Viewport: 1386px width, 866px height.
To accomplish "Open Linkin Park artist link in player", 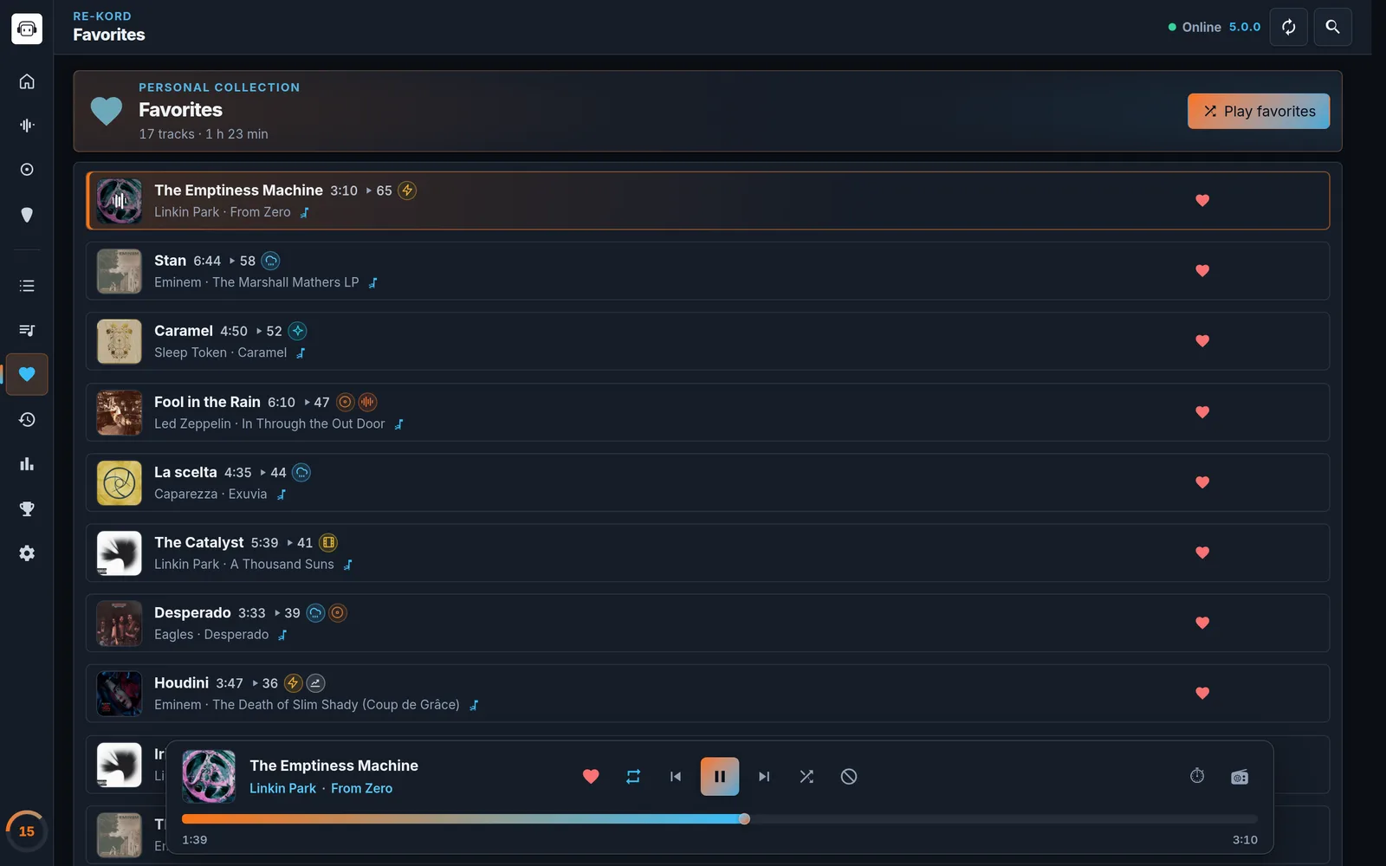I will pos(282,789).
